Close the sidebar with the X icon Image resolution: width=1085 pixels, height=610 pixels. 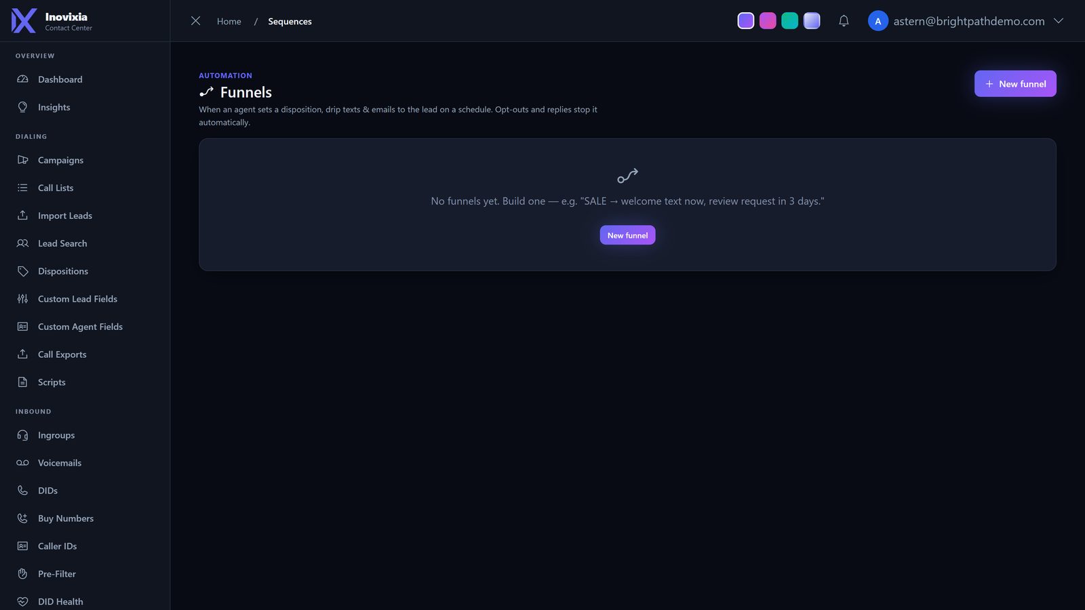(195, 21)
